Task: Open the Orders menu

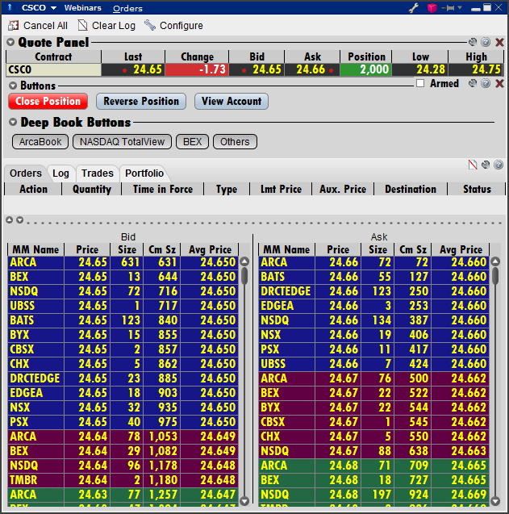Action: click(x=127, y=8)
